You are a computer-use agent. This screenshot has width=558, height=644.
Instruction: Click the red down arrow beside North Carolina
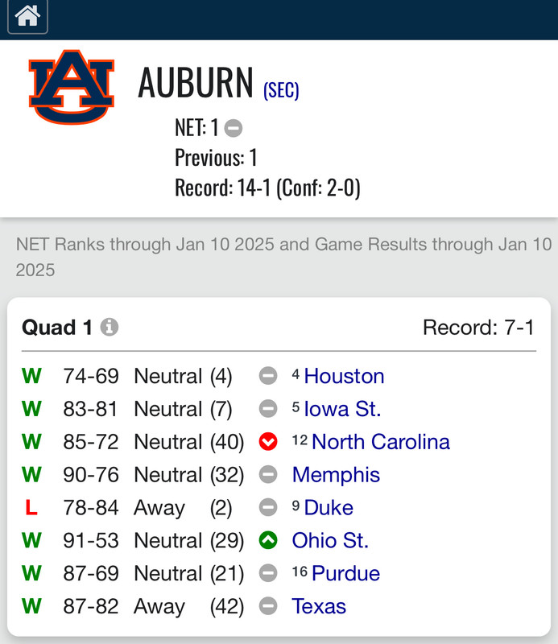pos(268,442)
